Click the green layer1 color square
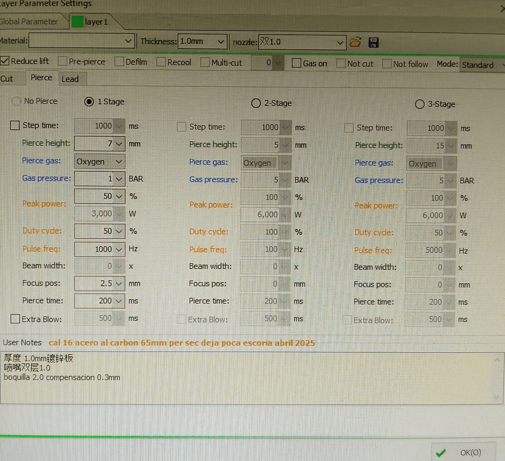This screenshot has width=505, height=461. pyautogui.click(x=77, y=22)
